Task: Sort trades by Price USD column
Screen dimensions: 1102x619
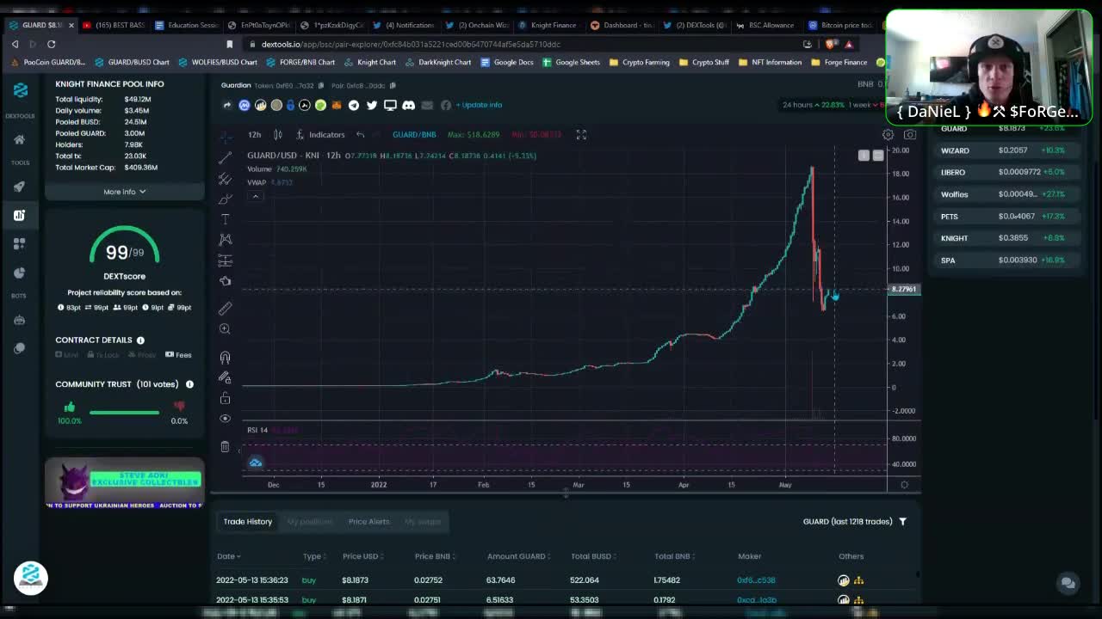Action: [363, 556]
